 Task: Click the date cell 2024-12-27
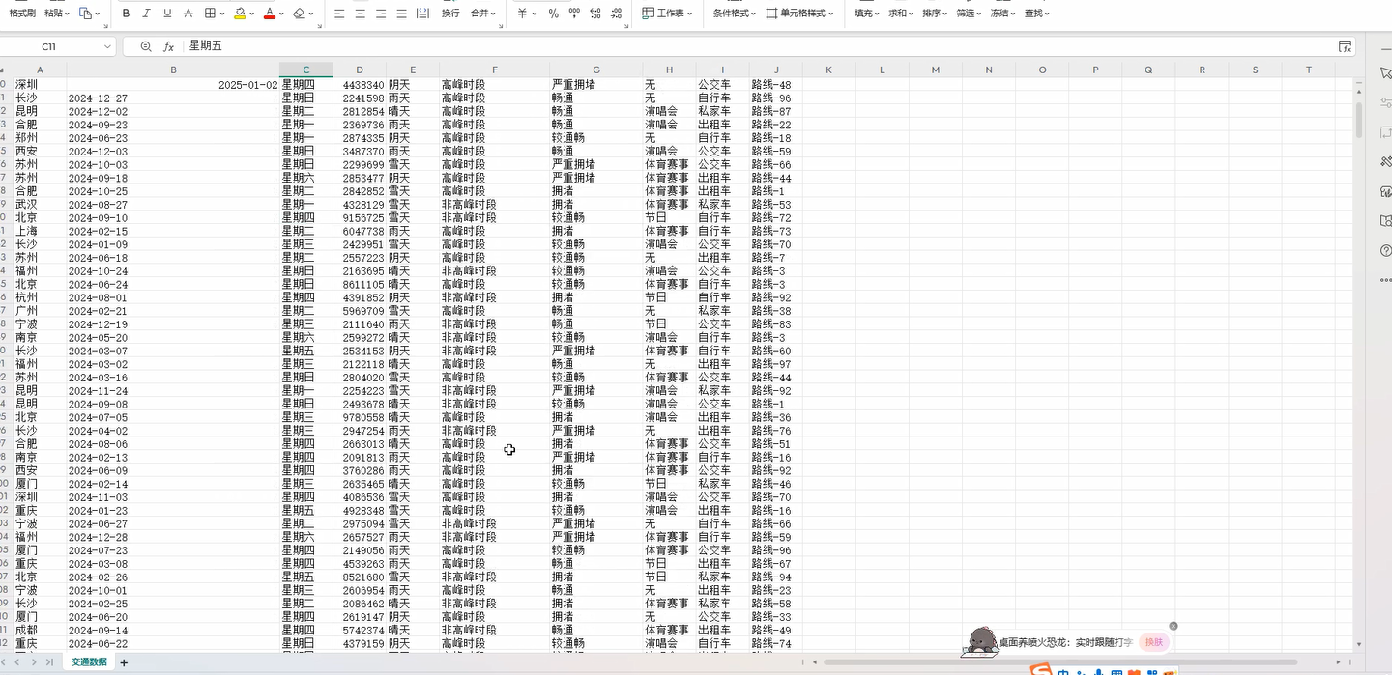tap(173, 98)
